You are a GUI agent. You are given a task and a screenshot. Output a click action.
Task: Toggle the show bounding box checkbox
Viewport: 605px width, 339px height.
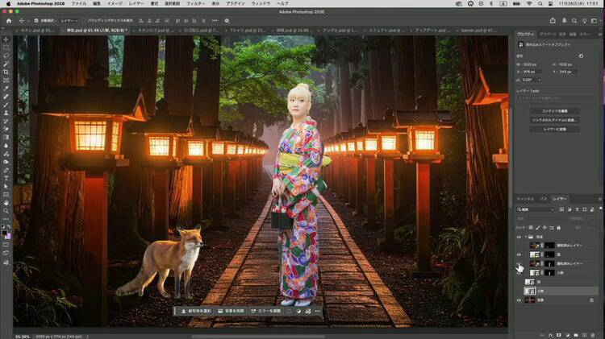[83, 21]
